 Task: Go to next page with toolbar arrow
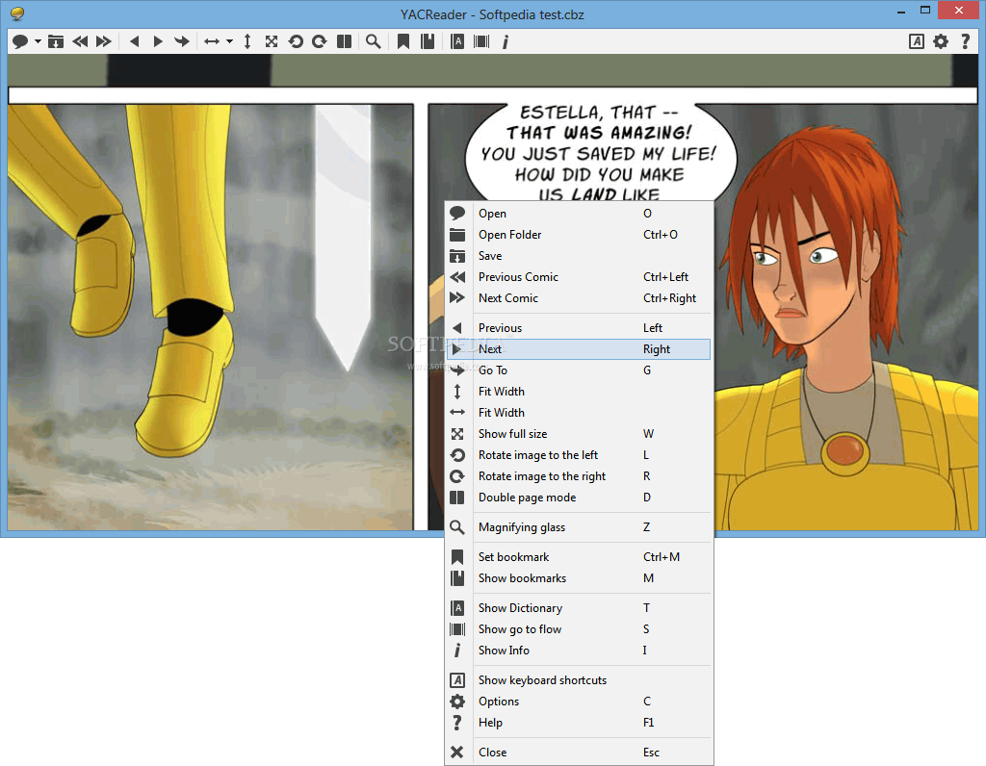click(x=158, y=41)
